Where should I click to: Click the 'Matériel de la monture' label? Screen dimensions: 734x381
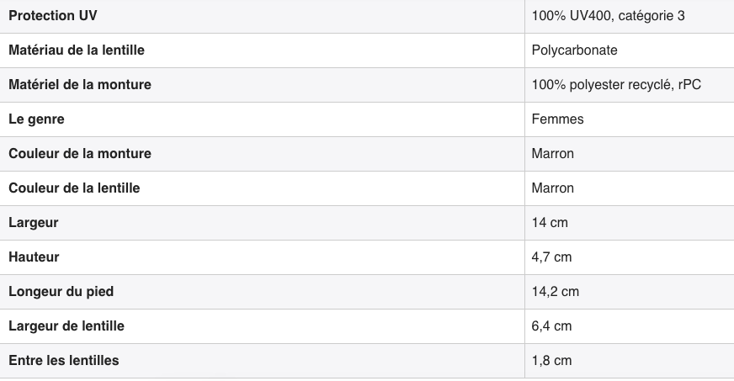coord(80,85)
